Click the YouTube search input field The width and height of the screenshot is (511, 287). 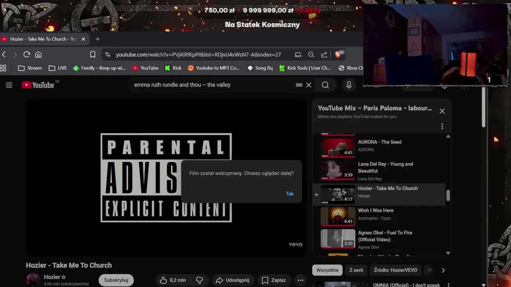[x=214, y=85]
